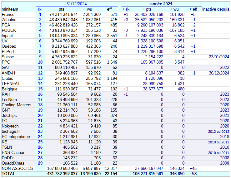Click the "miniteam" column header
Image resolution: width=231 pixels, height=178 pixels.
pyautogui.click(x=10, y=9)
